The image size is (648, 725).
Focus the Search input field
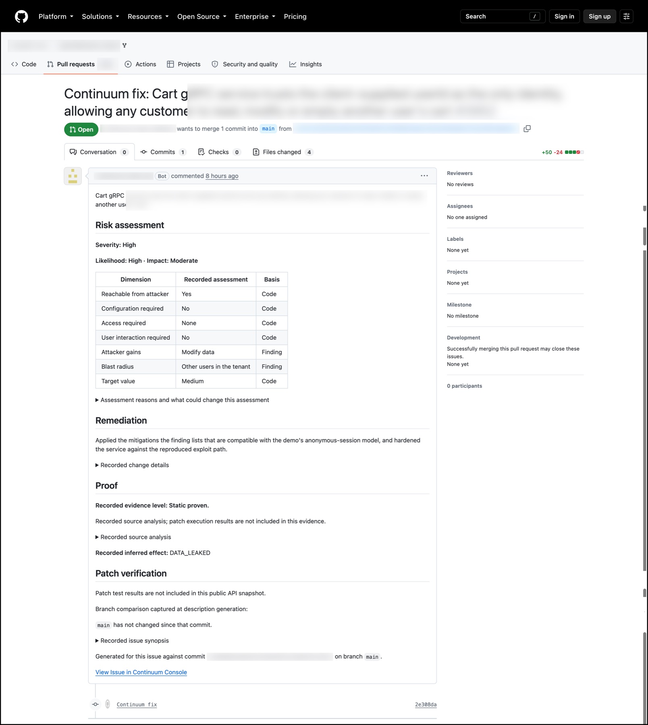(x=503, y=17)
